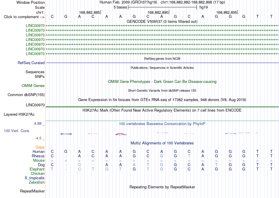Click the LINC00970 GTEx expression bar graph

pyautogui.click(x=101, y=106)
